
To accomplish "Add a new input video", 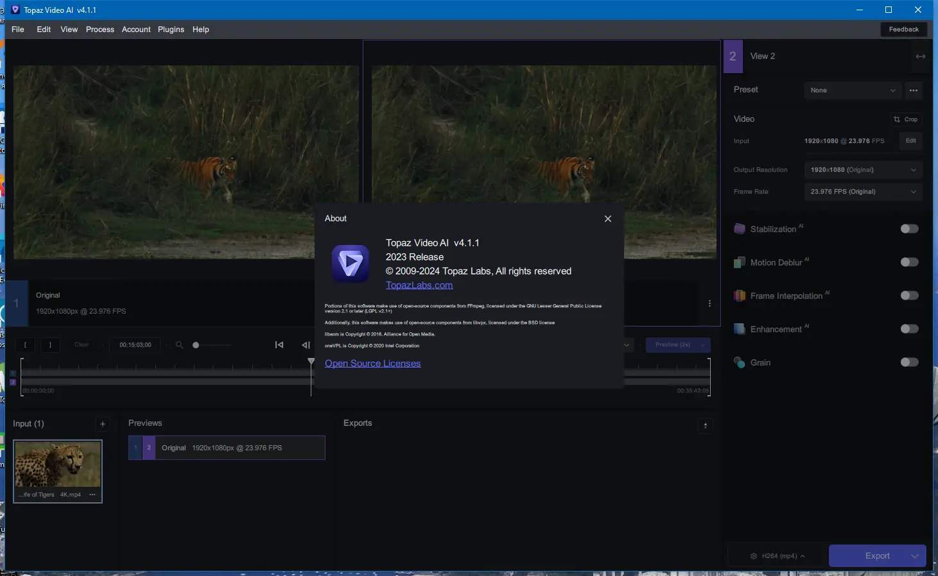I will pos(103,424).
